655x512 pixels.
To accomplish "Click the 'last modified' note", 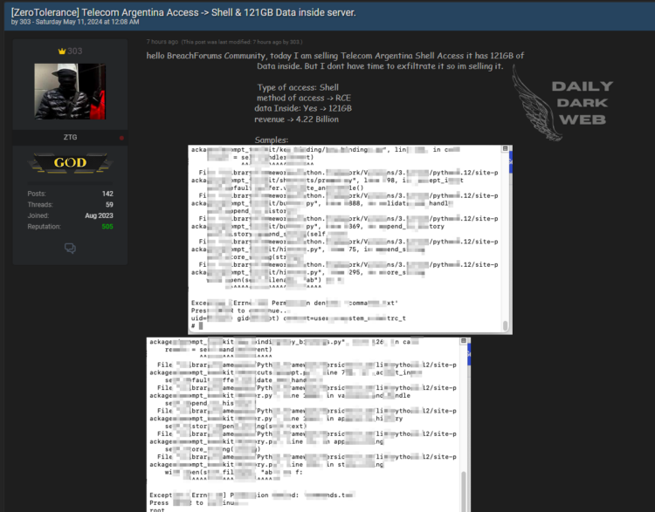I will (x=242, y=42).
